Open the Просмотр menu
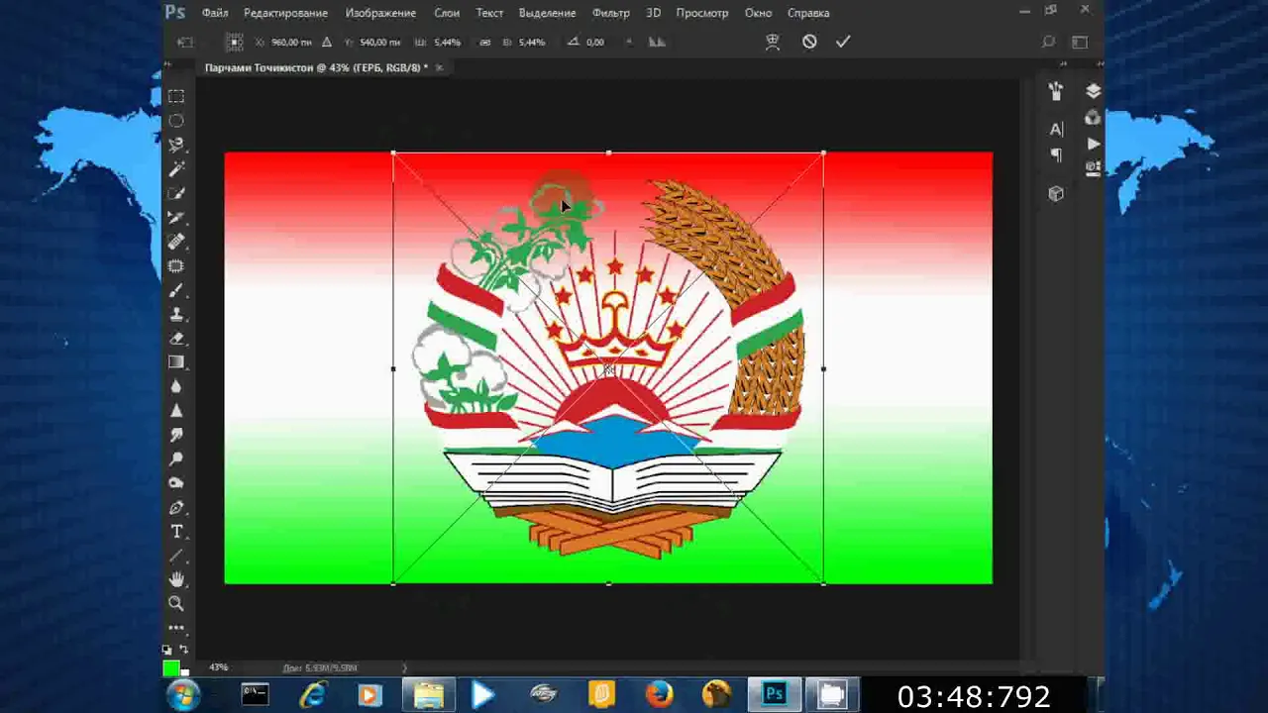 (x=702, y=13)
